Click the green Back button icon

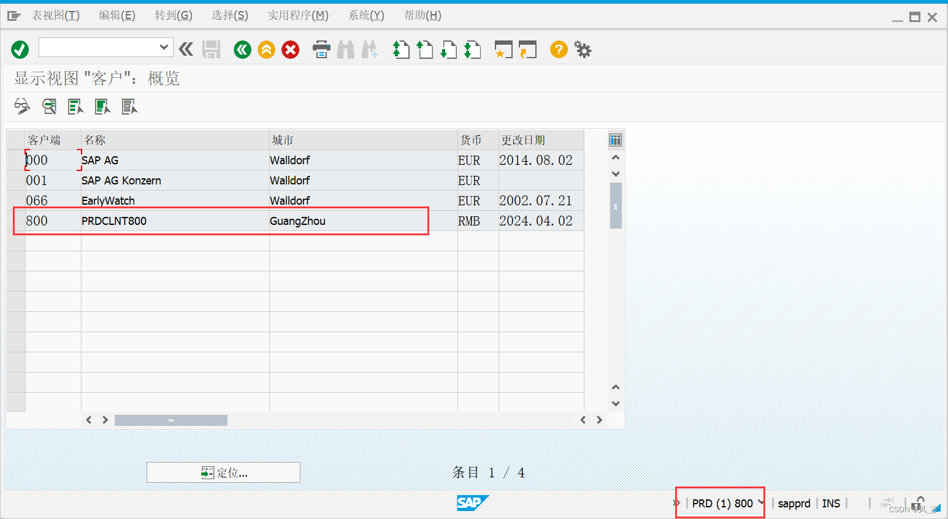[243, 50]
